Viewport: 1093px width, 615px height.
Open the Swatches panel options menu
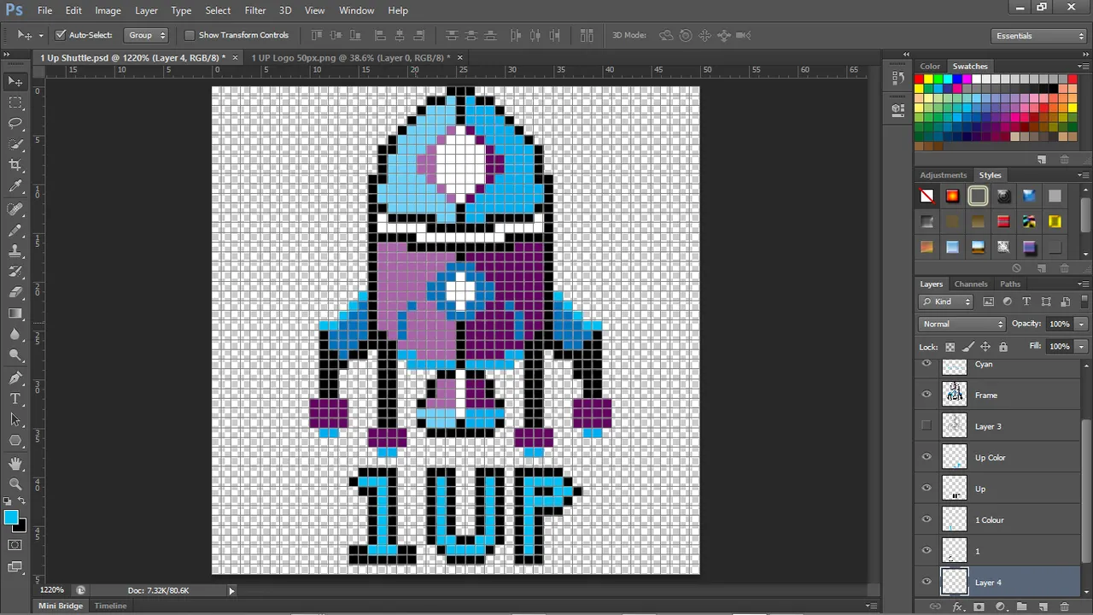1084,66
